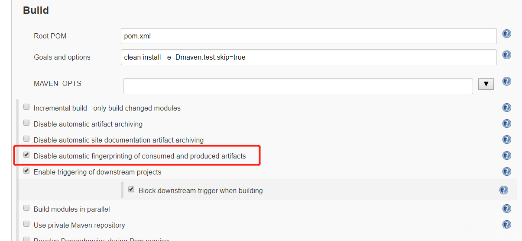Click the MAVEN_OPTS input box

point(298,86)
